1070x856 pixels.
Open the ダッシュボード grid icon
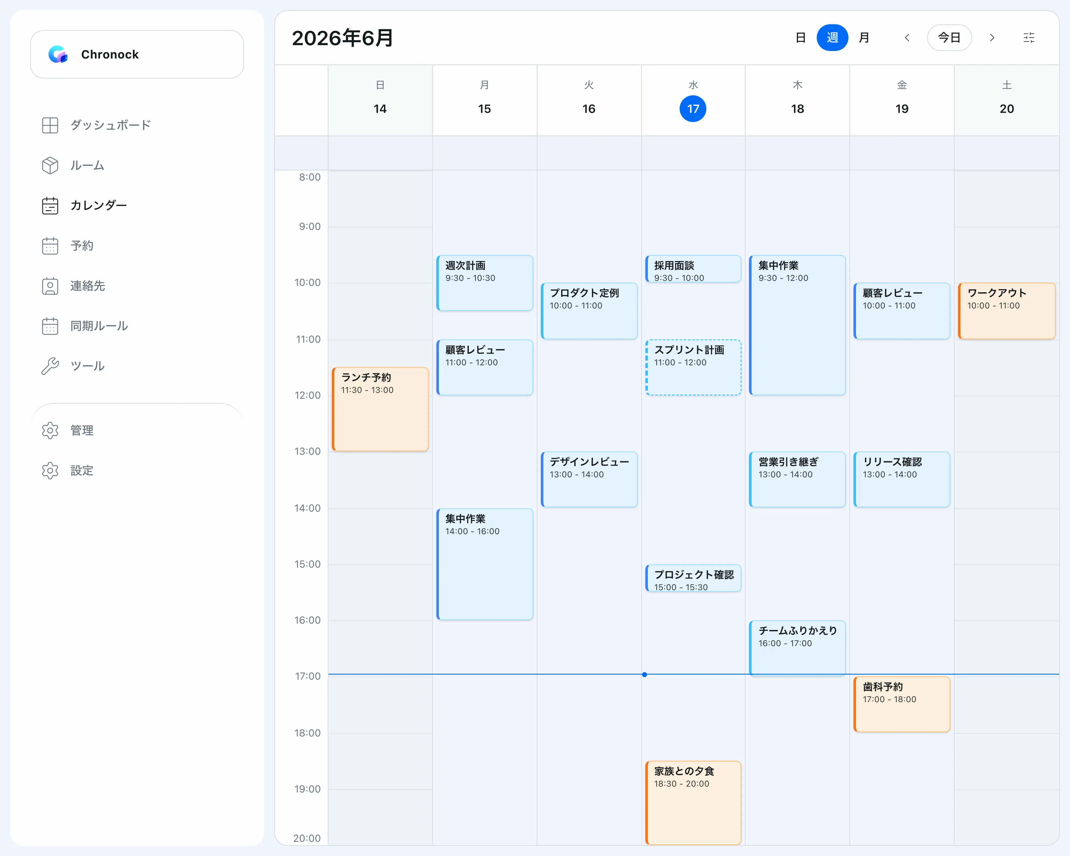50,125
